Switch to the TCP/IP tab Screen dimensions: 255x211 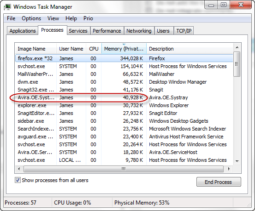click(x=184, y=31)
